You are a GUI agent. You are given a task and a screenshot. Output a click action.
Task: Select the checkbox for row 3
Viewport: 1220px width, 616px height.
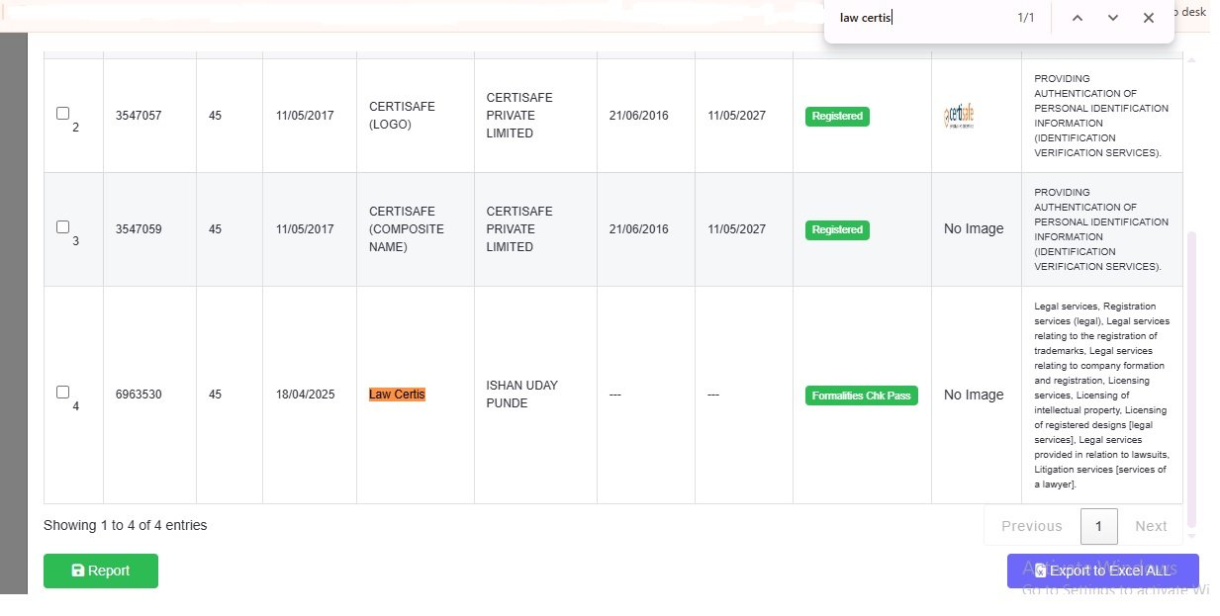tap(63, 227)
